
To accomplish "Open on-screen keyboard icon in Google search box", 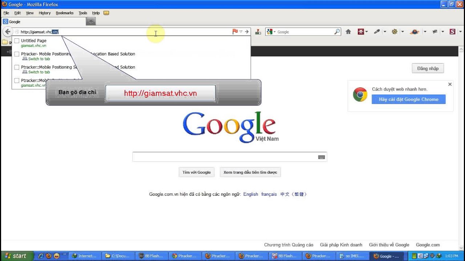I will (x=321, y=157).
